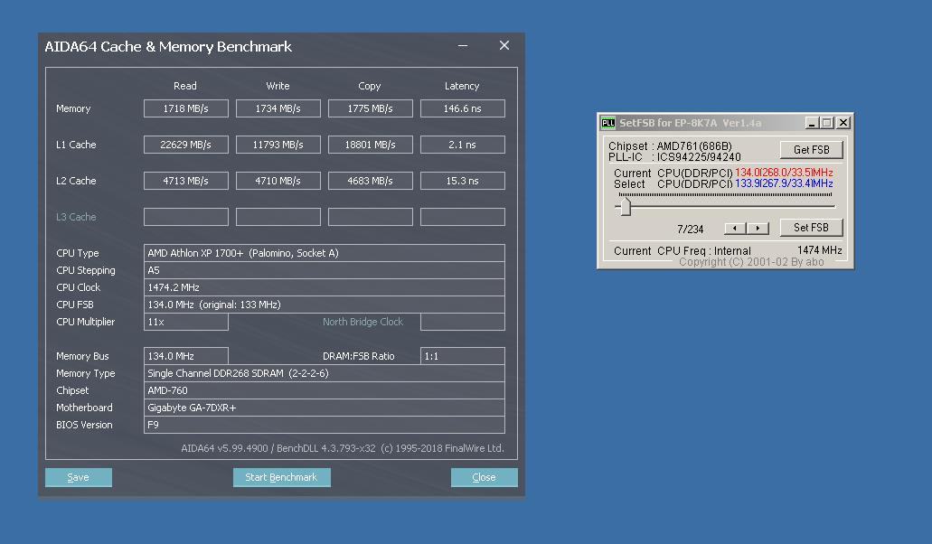Screen dimensions: 932x544
Task: Select L2 Cache Latency 15.3 ns
Action: pyautogui.click(x=463, y=181)
